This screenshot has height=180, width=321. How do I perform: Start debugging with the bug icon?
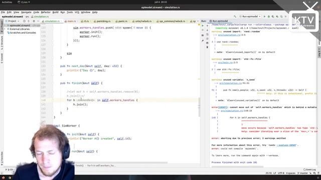[x=269, y=16]
